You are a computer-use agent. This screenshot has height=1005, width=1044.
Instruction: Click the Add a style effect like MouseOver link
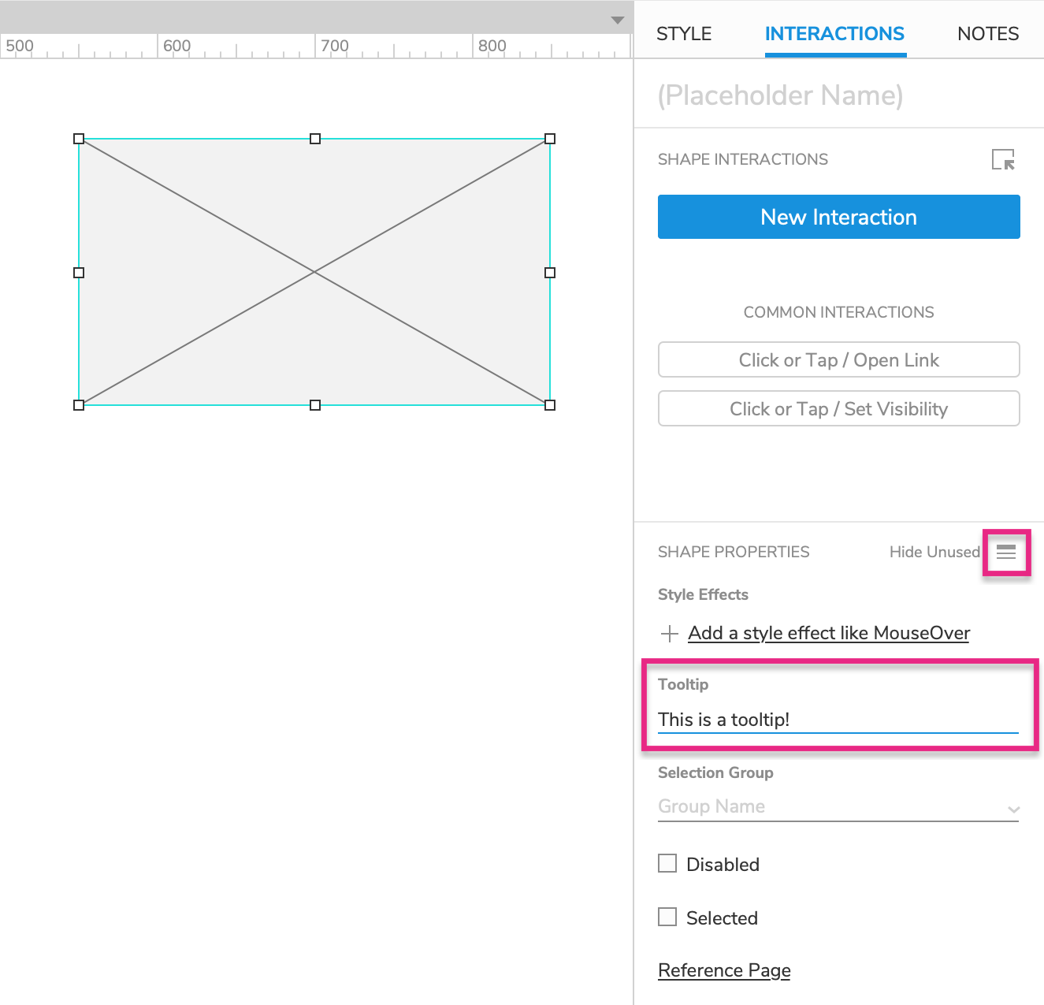(828, 634)
